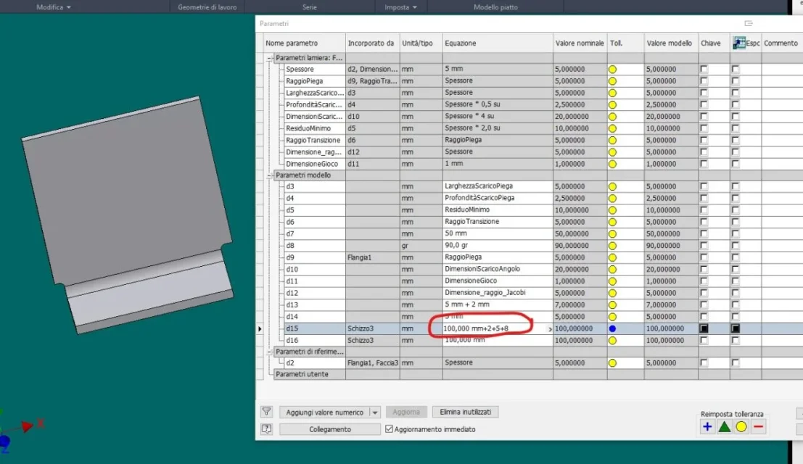This screenshot has height=464, width=803.
Task: Click the yellow tolerance dot for Spessore
Action: [612, 69]
